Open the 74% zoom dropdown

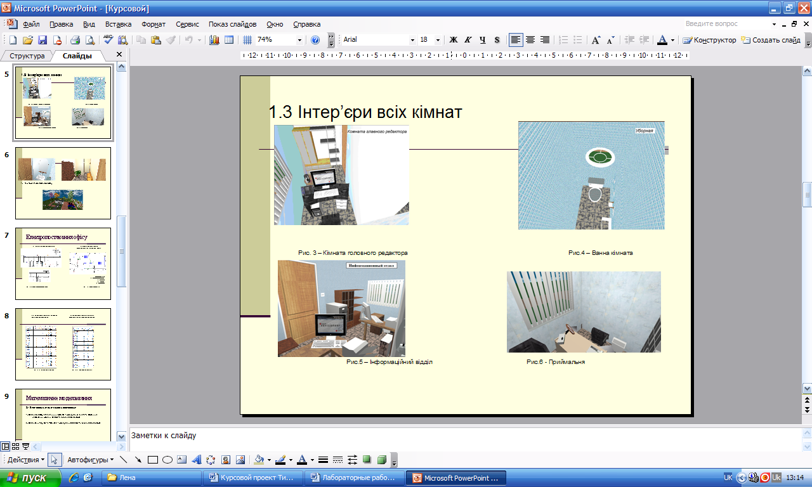299,40
